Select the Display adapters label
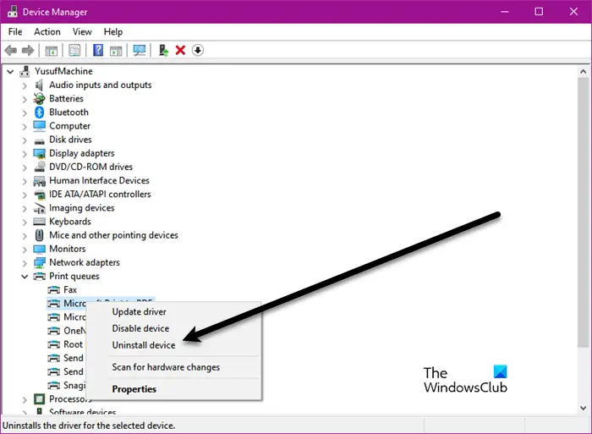592x434 pixels. pyautogui.click(x=82, y=153)
